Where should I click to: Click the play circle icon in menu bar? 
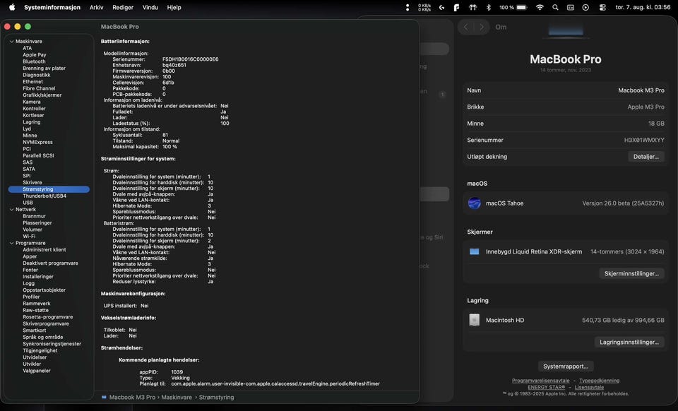[x=585, y=7]
